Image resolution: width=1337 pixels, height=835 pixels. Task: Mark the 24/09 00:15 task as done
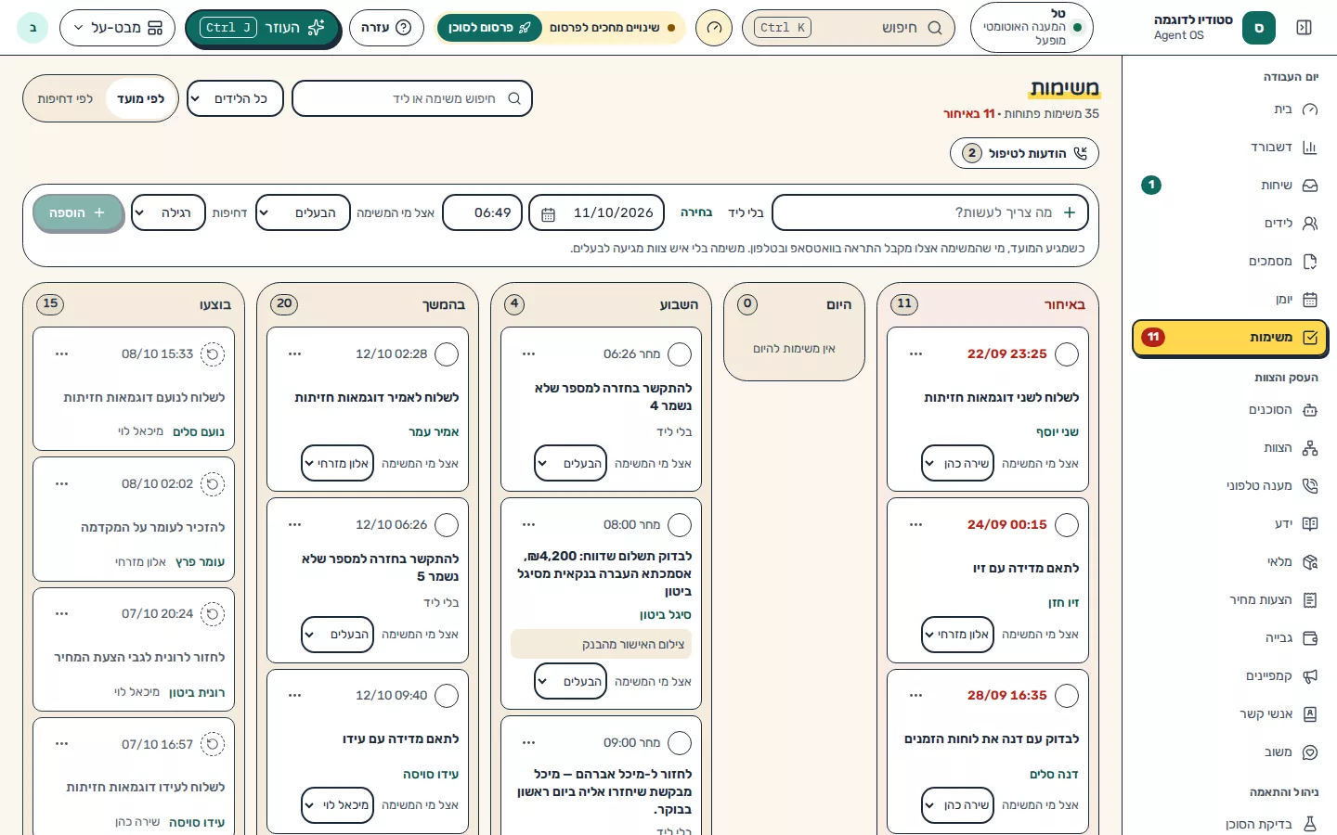click(1067, 525)
